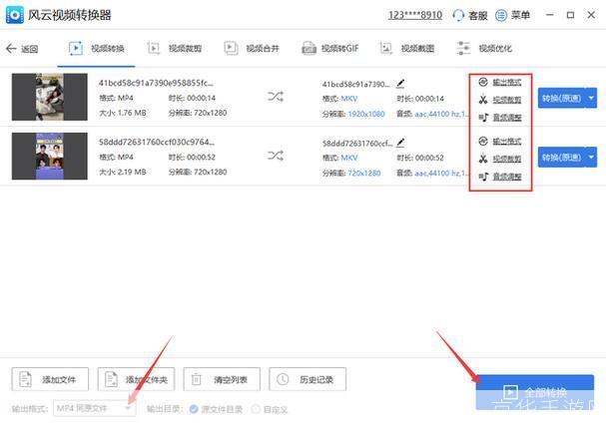The width and height of the screenshot is (606, 426).
Task: Click output resolution 720x1280 in 58ddd726 row
Action: pyautogui.click(x=364, y=173)
